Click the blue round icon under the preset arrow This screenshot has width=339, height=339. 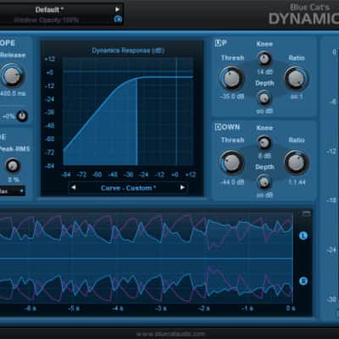pos(118,19)
